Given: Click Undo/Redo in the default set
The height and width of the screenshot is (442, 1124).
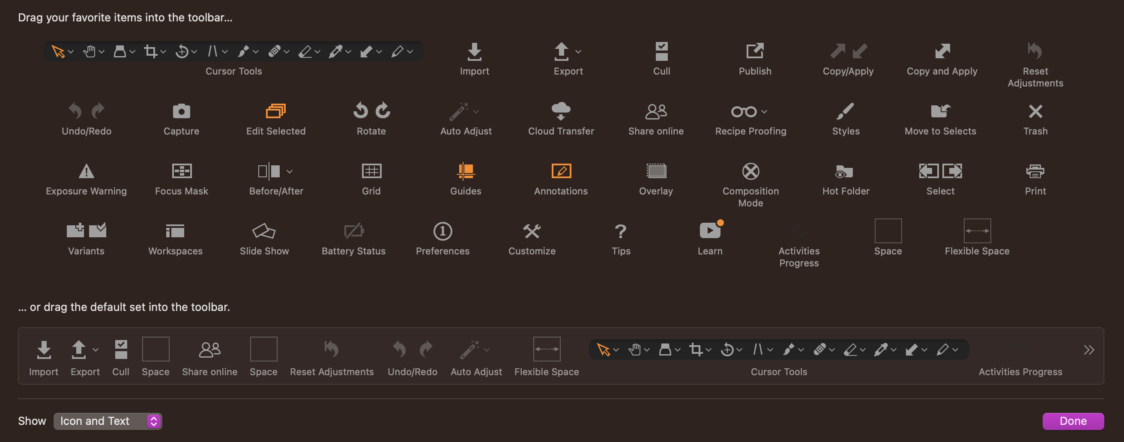Looking at the screenshot, I should coord(413,357).
